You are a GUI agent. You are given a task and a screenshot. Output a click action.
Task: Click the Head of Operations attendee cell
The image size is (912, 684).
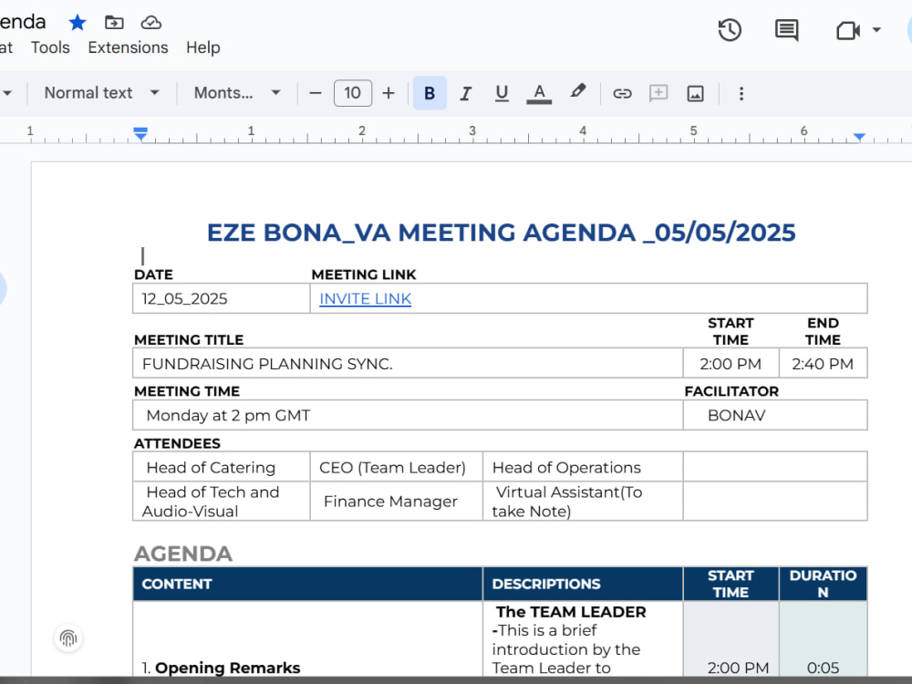click(x=583, y=467)
